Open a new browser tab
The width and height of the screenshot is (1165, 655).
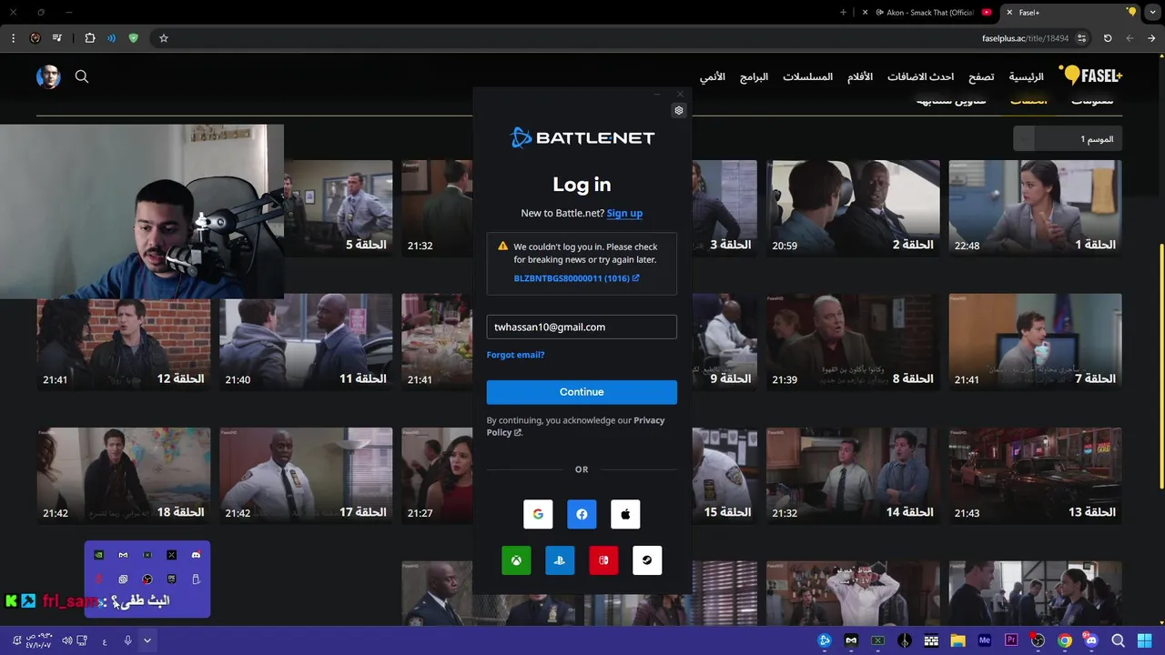843,13
